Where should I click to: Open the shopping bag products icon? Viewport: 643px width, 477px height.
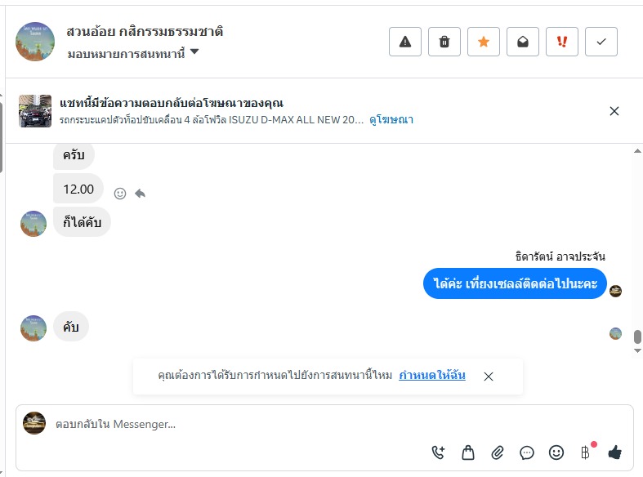click(468, 452)
